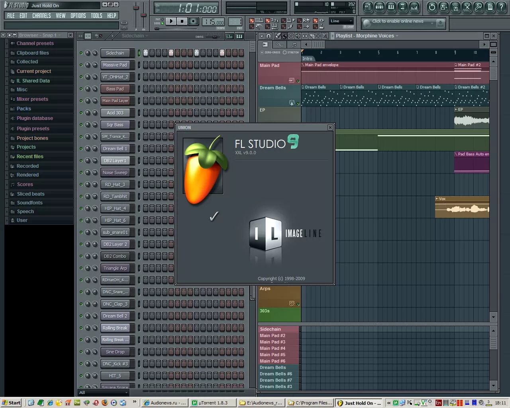The width and height of the screenshot is (510, 408).
Task: Open the browser options menu arrow
Action: (3, 35)
